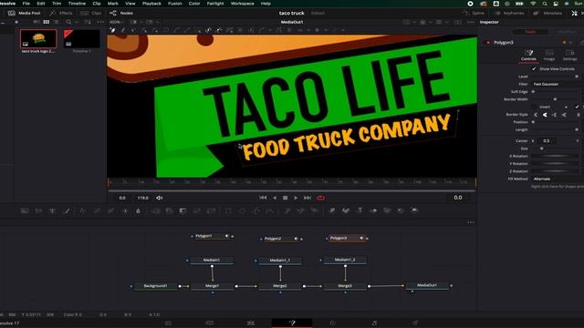Viewport: 584px width, 328px height.
Task: Select the Merge2 node
Action: [280, 286]
